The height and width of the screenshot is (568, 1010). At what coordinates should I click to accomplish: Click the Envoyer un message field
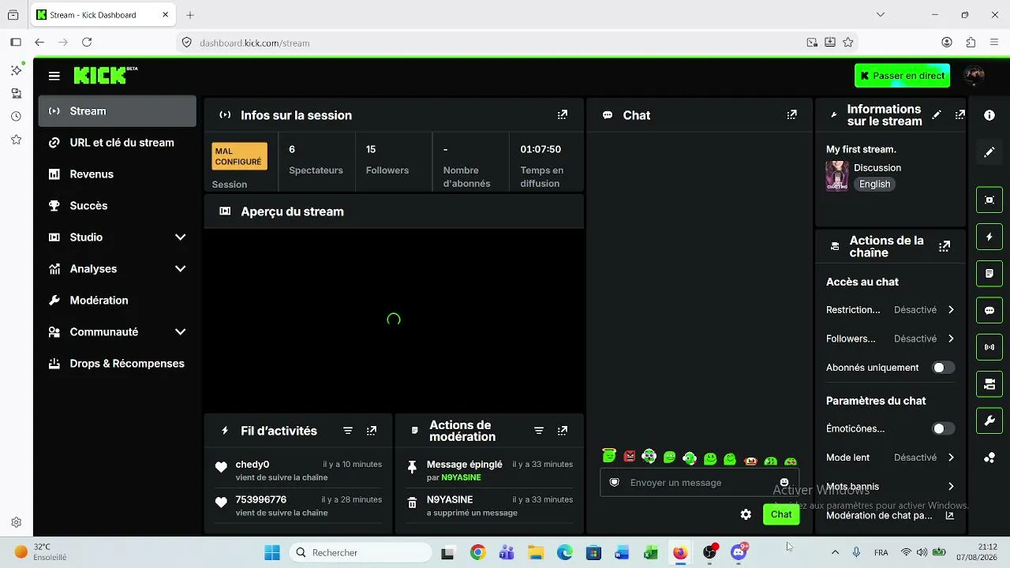[700, 483]
